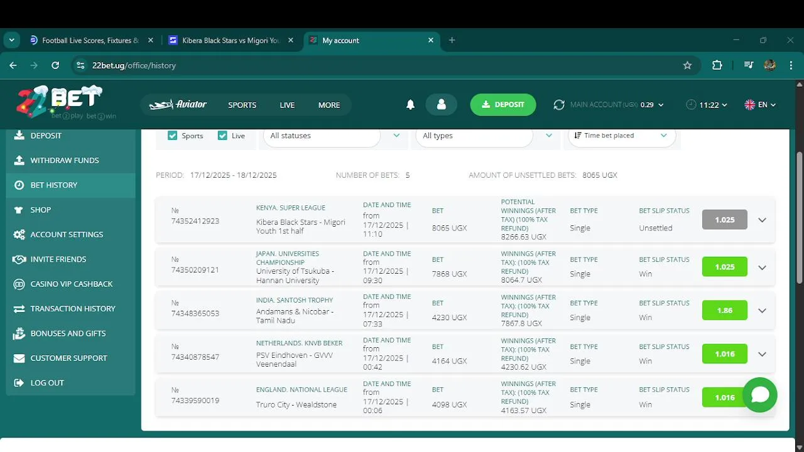Open the site information icon in address bar

pos(79,65)
